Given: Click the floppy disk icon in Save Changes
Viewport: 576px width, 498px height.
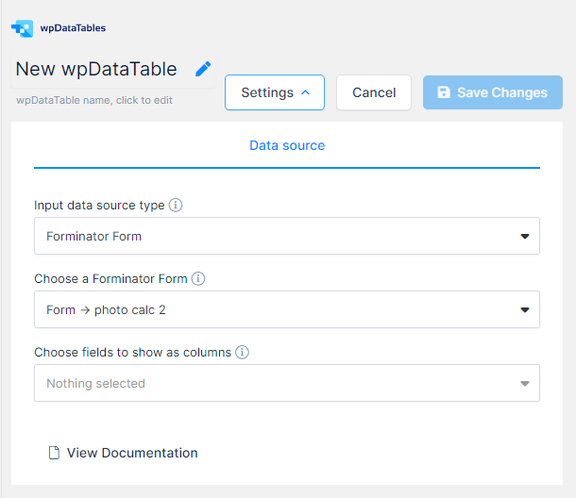Looking at the screenshot, I should point(444,92).
